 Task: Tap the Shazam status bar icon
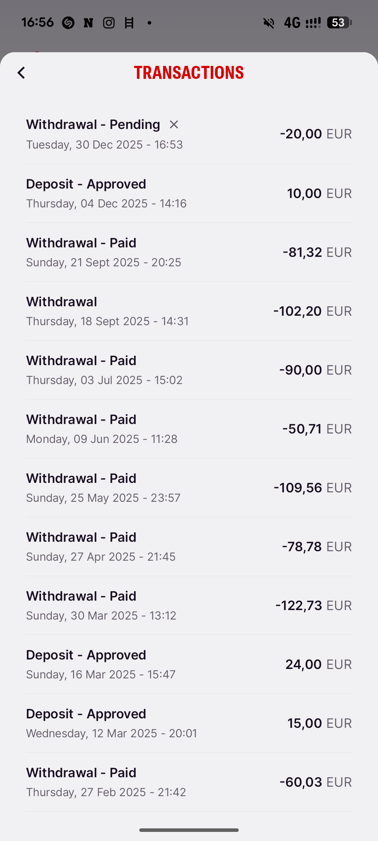pos(68,23)
